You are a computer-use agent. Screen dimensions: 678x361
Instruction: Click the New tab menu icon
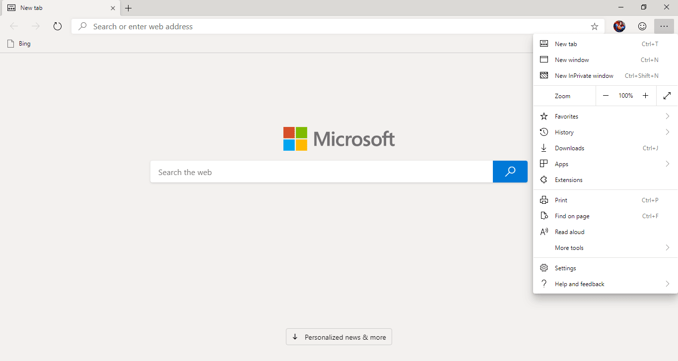point(544,44)
